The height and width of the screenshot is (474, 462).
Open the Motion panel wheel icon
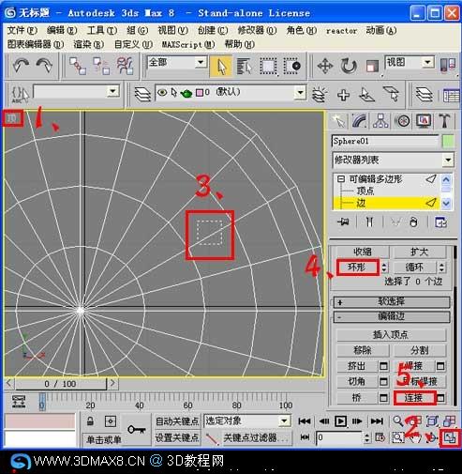pos(403,121)
